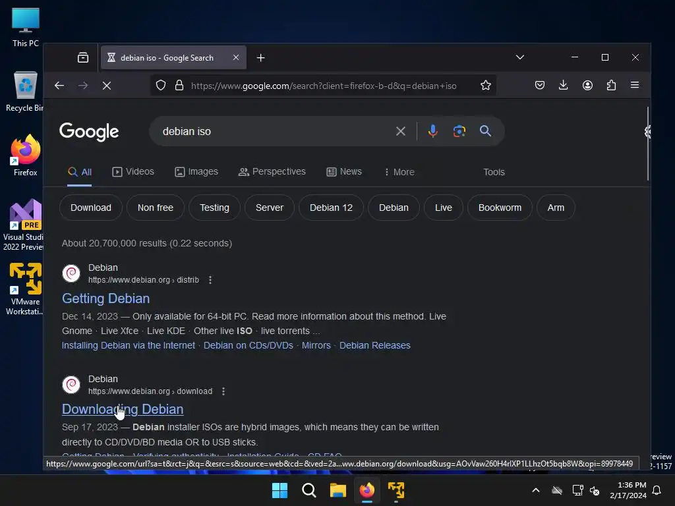The height and width of the screenshot is (506, 675).
Task: Switch to the Videos results tab
Action: (x=133, y=172)
